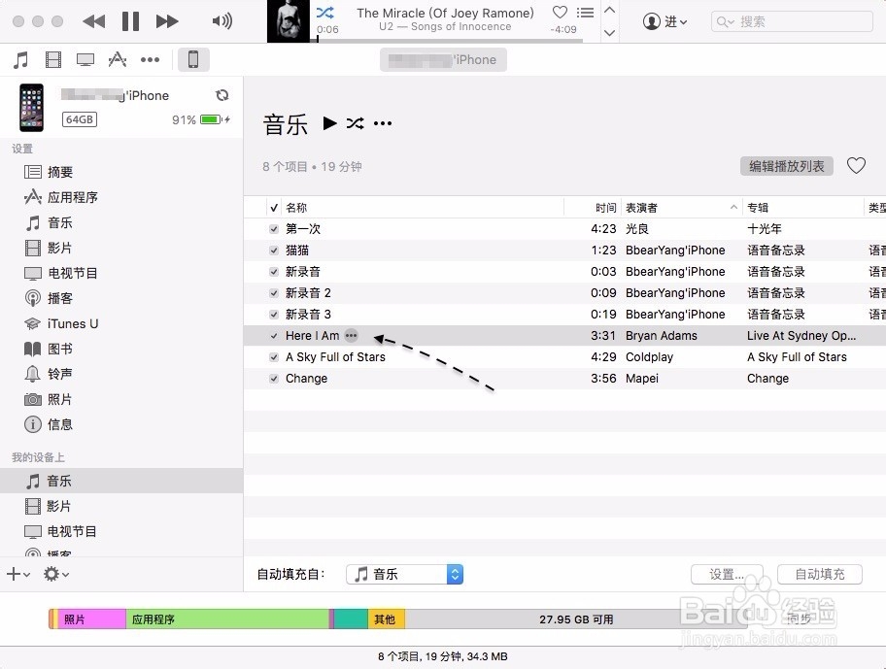
Task: Click 编辑播放列表 button
Action: point(787,166)
